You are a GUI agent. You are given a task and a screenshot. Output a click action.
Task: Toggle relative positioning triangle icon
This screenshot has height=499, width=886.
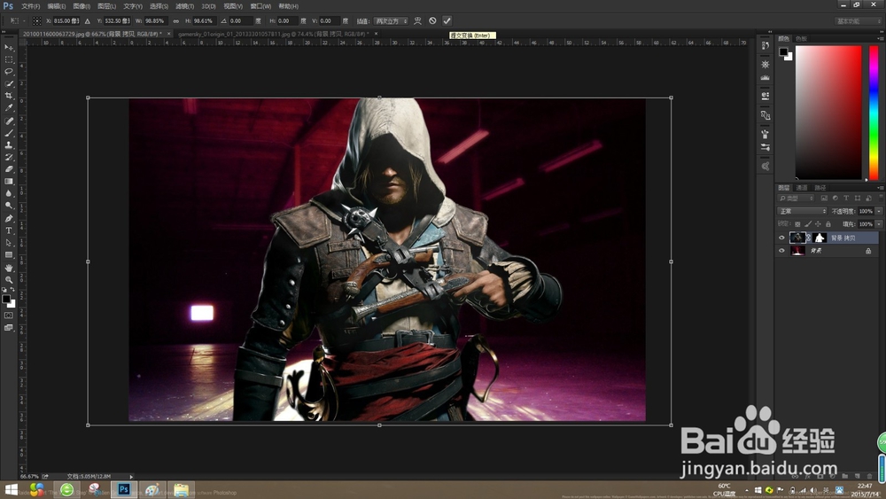point(87,21)
